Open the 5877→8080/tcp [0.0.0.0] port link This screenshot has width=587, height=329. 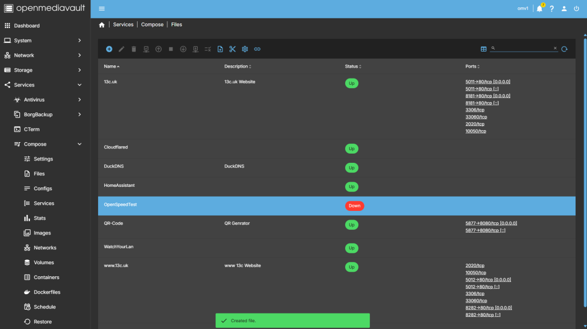pyautogui.click(x=491, y=223)
